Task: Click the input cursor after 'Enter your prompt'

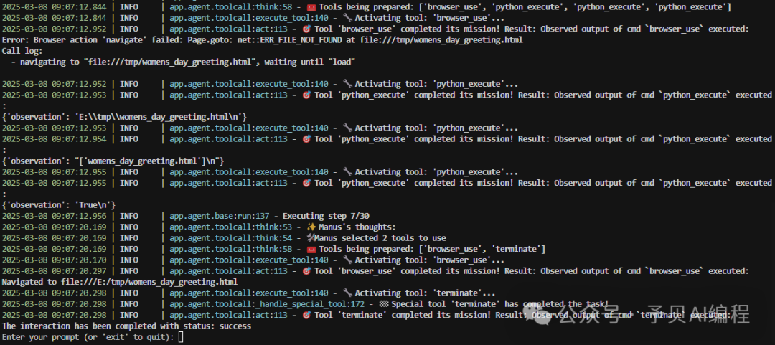Action: tap(181, 337)
